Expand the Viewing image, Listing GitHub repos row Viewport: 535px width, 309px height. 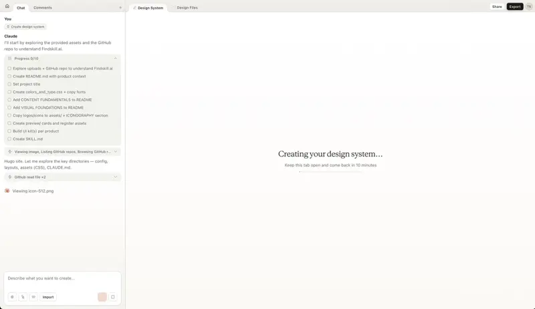pos(62,151)
